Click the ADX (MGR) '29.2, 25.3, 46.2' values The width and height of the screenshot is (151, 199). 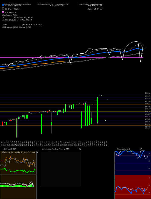[35, 25]
